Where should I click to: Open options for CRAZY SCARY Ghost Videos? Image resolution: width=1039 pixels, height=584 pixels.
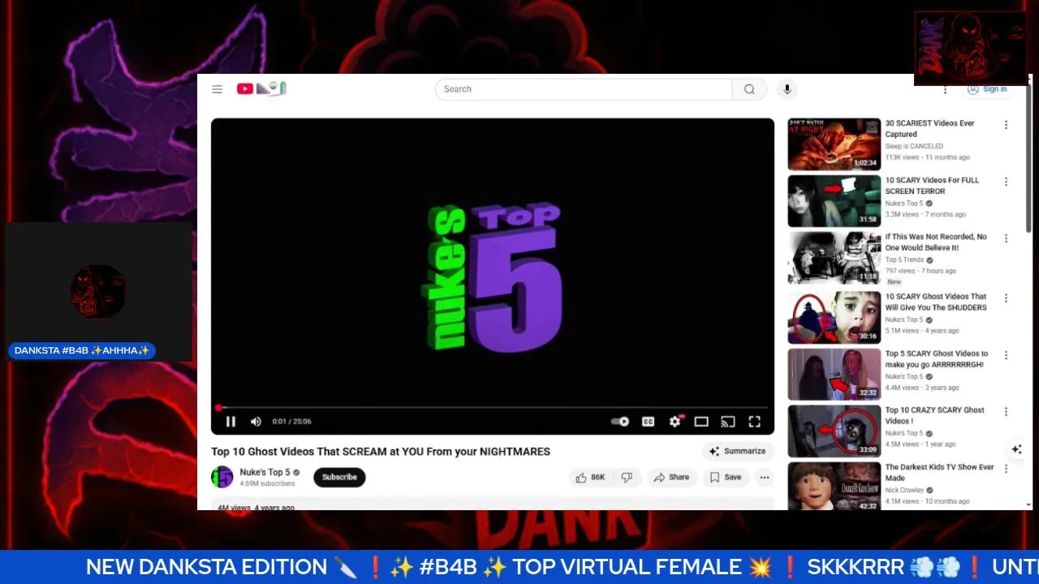click(1006, 412)
